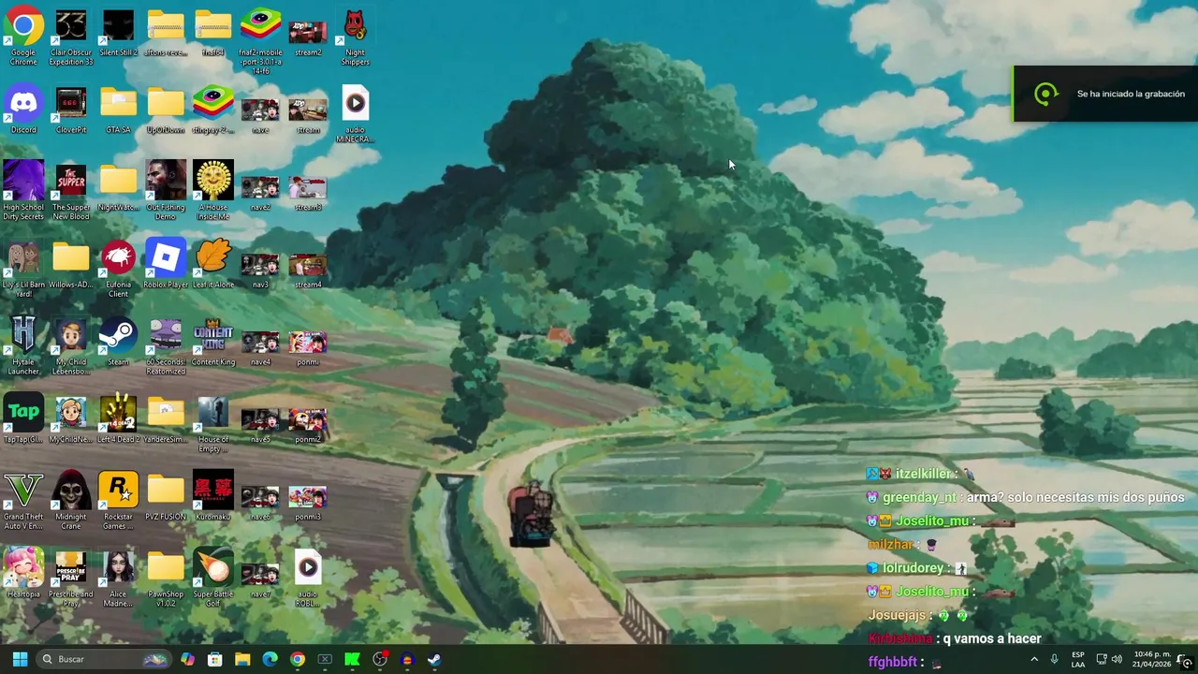Select the fnaf2-mobile-port BlueStacks file
The width and height of the screenshot is (1198, 674).
260,42
